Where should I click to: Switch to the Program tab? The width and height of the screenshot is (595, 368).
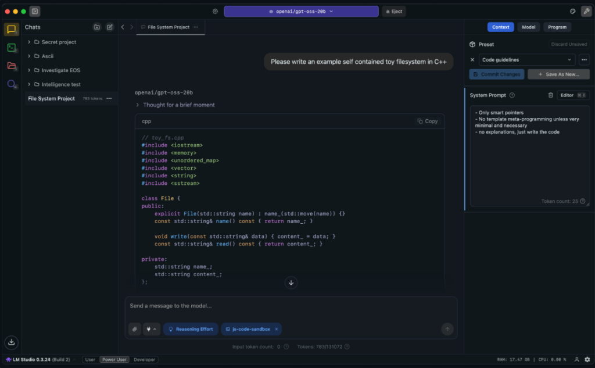click(x=557, y=27)
